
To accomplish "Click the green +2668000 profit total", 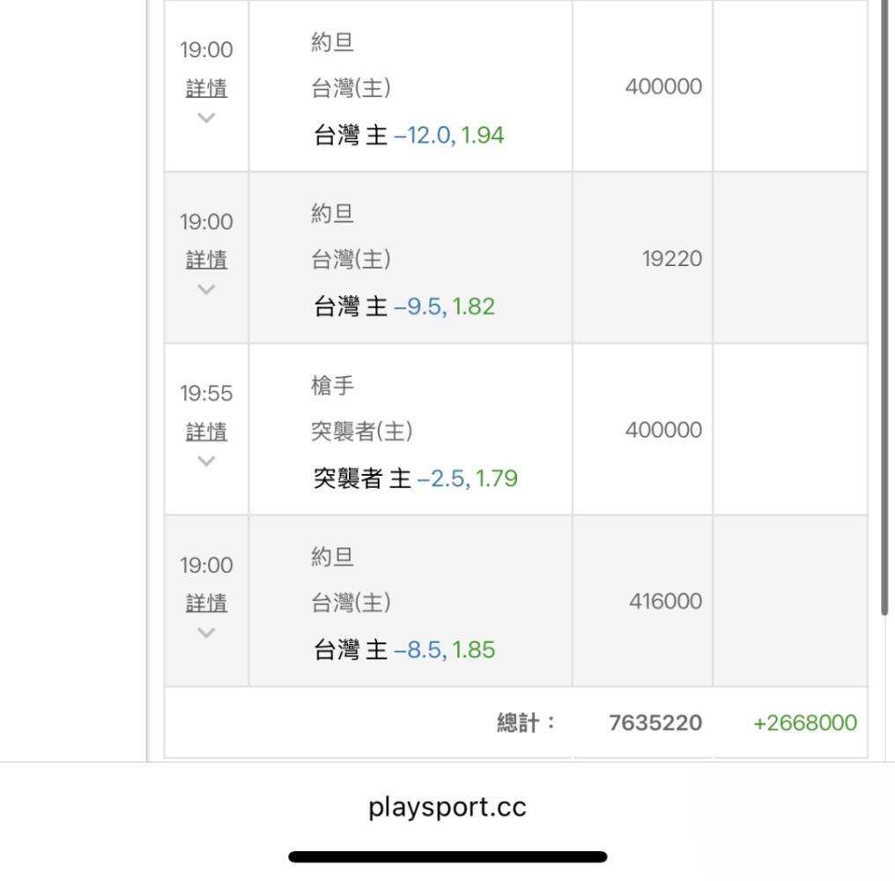I will tap(803, 723).
